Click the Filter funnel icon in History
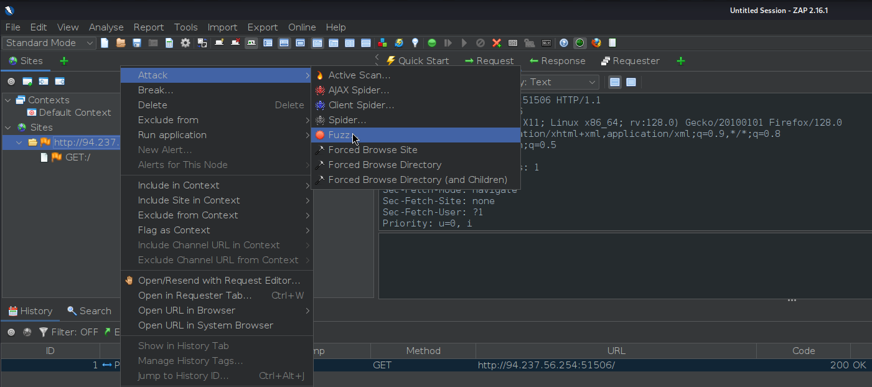 coord(44,332)
